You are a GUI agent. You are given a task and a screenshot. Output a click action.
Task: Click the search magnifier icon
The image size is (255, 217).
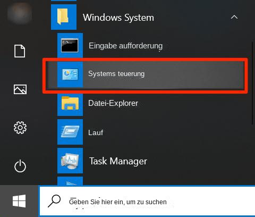54,201
